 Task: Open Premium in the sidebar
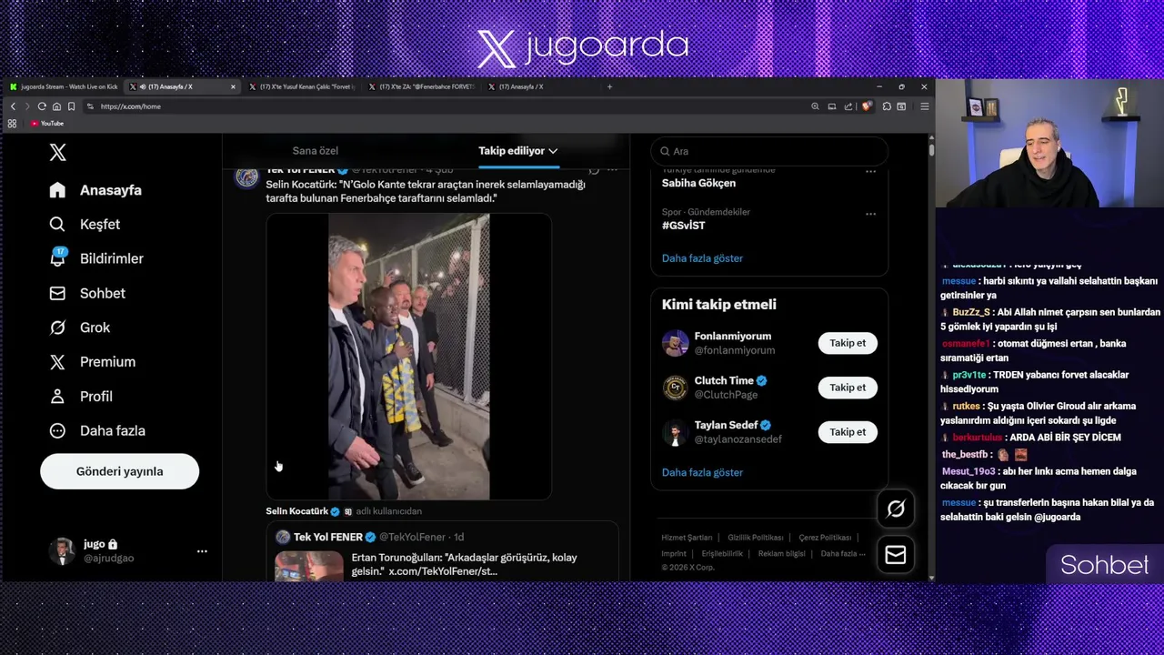pos(92,362)
